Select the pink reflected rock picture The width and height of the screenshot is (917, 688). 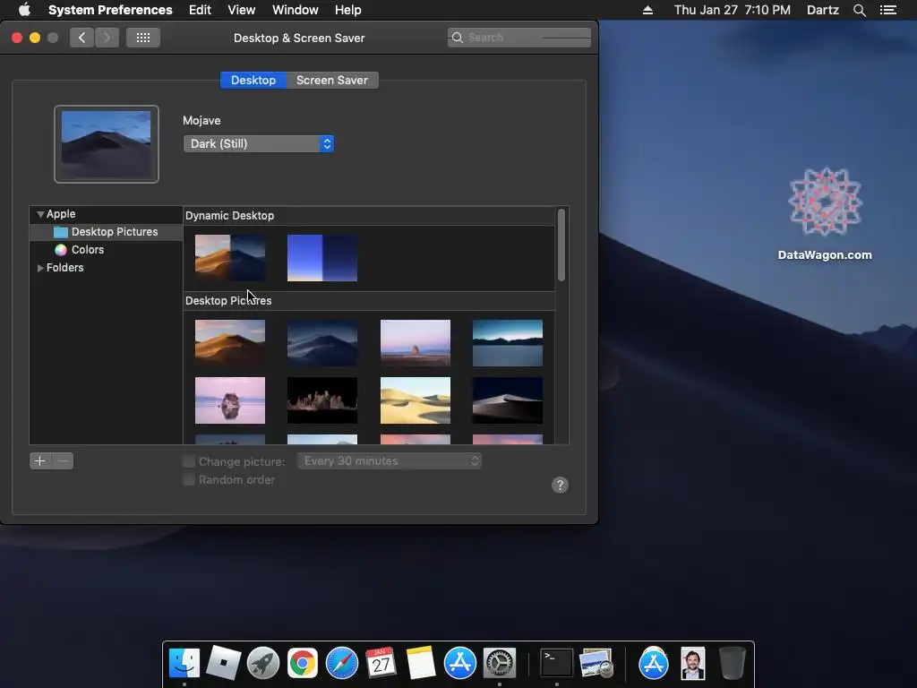[230, 400]
